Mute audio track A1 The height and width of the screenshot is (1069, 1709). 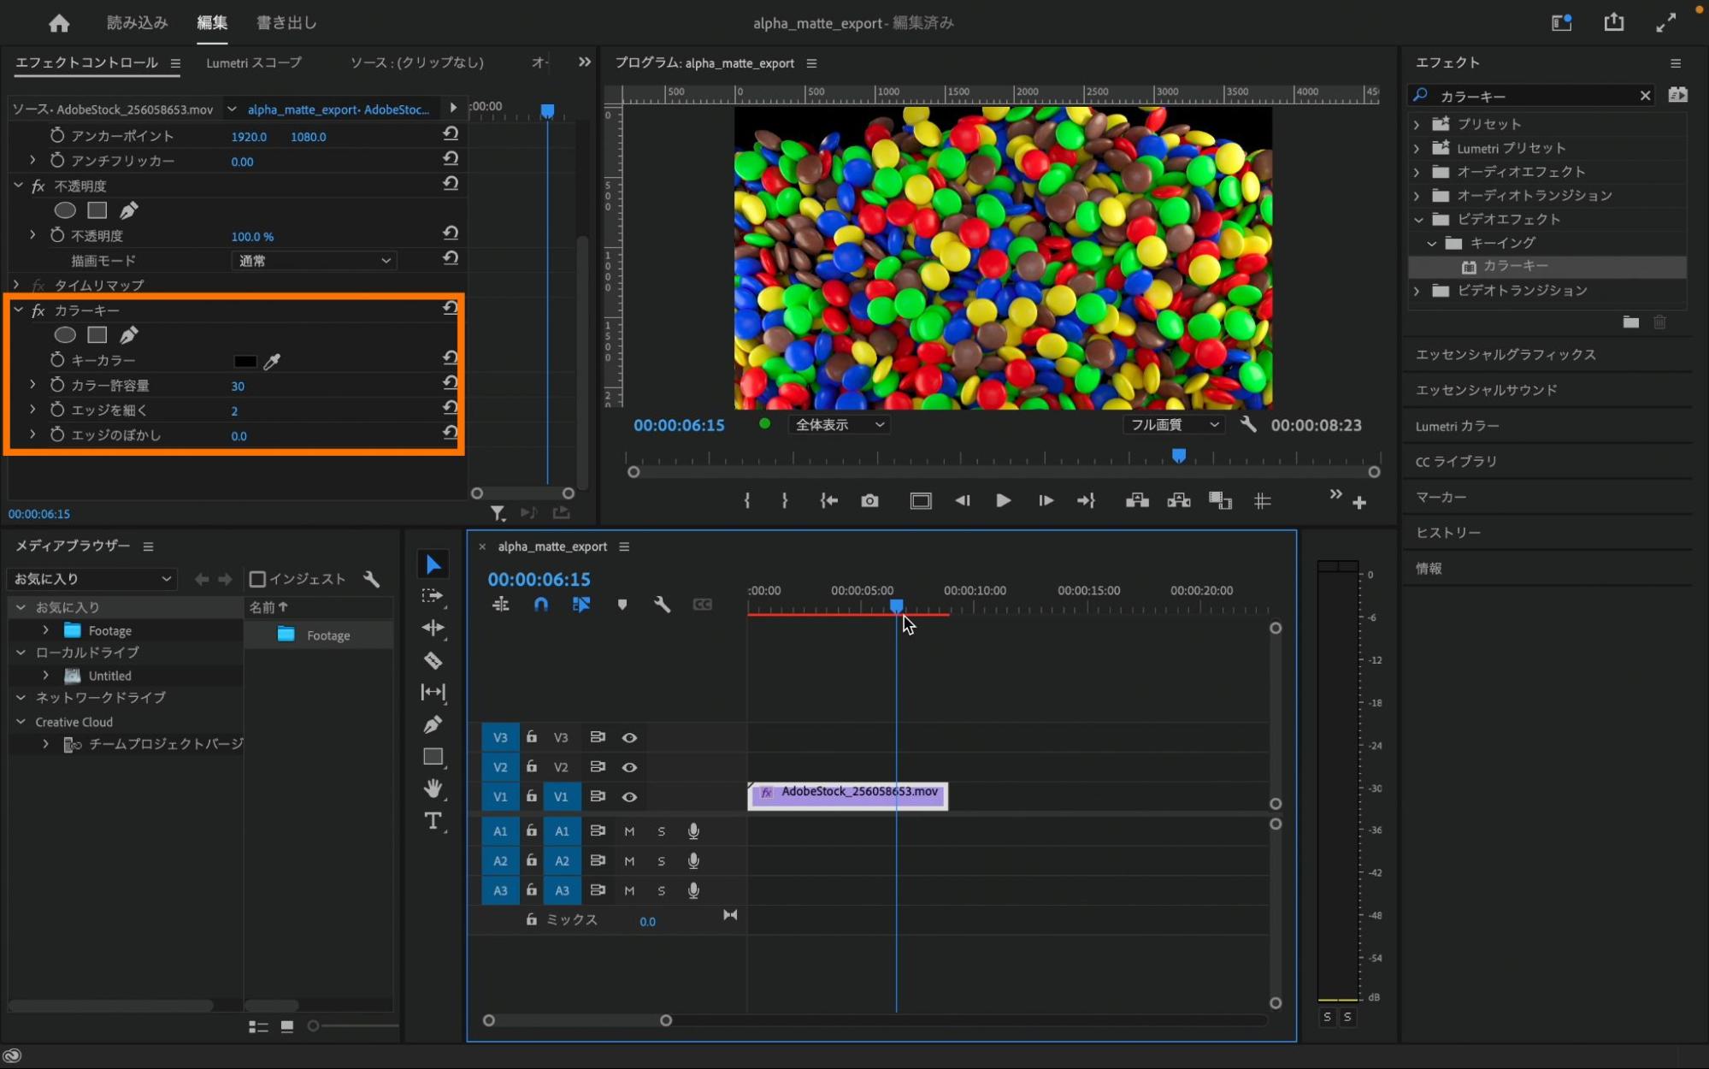coord(629,831)
